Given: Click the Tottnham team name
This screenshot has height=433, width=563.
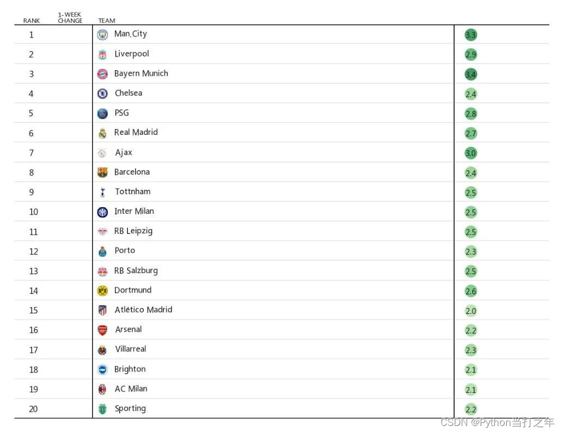Looking at the screenshot, I should point(133,191).
